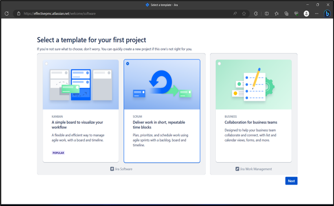
Task: Close the browser window
Action: click(328, 5)
